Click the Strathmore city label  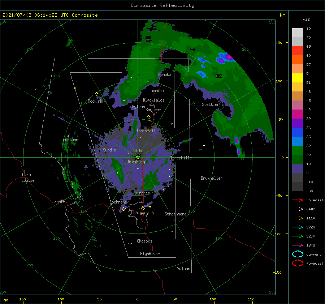175,214
